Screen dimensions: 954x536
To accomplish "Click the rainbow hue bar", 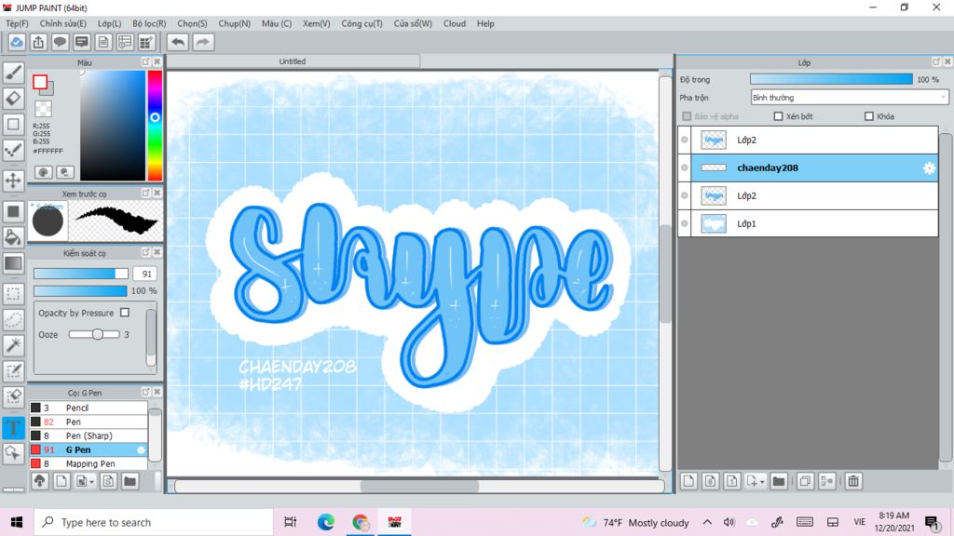I will click(x=155, y=126).
